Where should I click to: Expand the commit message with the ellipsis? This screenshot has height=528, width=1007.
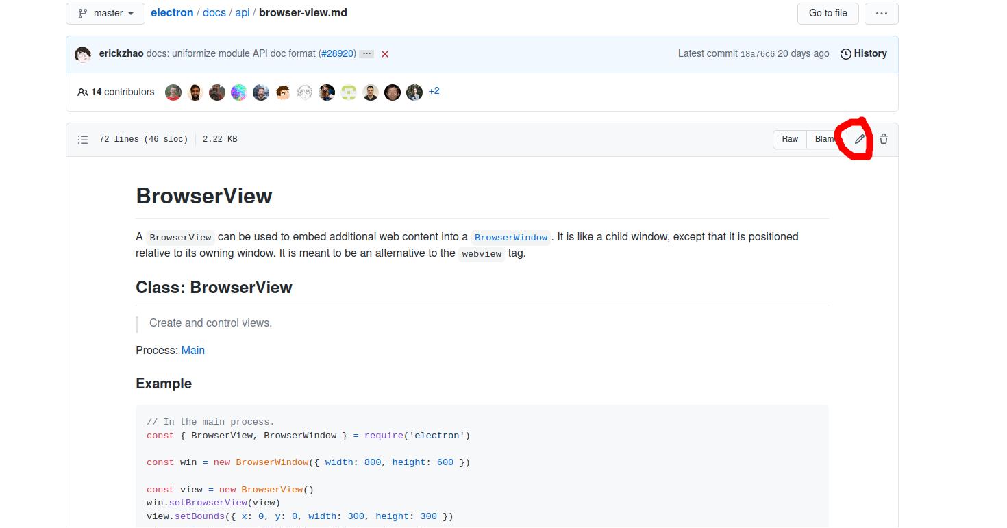point(367,53)
